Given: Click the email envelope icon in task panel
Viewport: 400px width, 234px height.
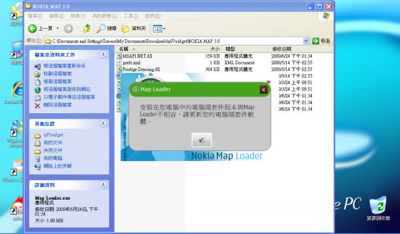Looking at the screenshot, I should (x=37, y=97).
